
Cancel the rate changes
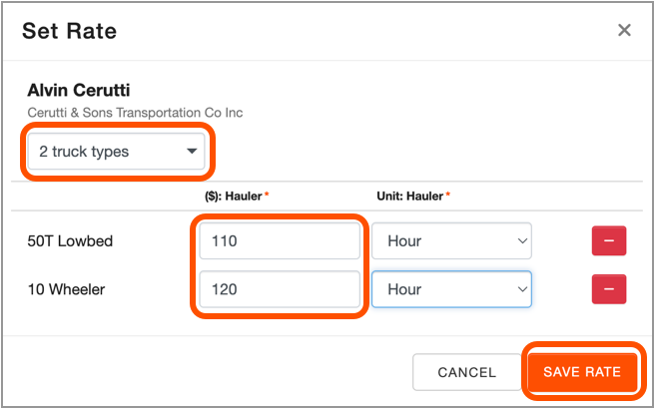[x=467, y=372]
